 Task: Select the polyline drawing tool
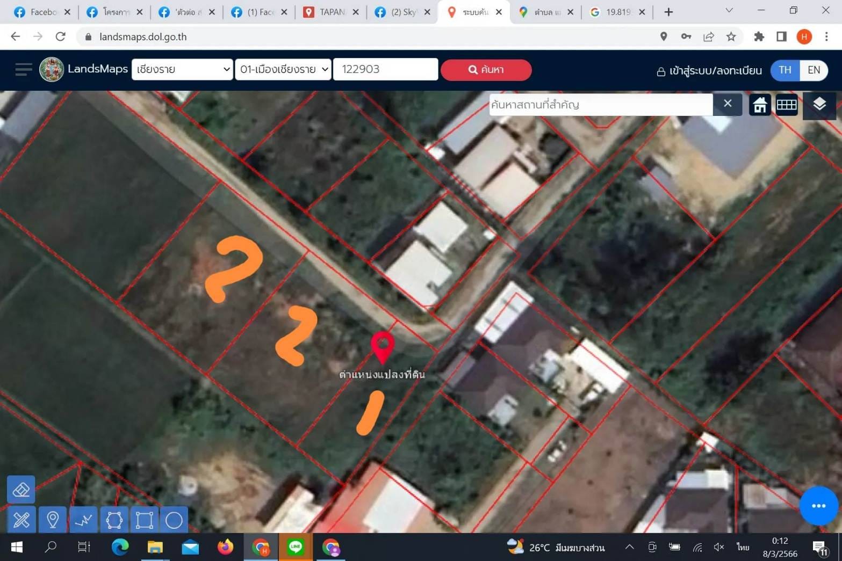click(x=83, y=520)
